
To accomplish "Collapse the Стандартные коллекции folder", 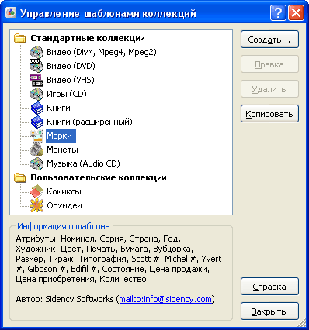I will click(20, 38).
